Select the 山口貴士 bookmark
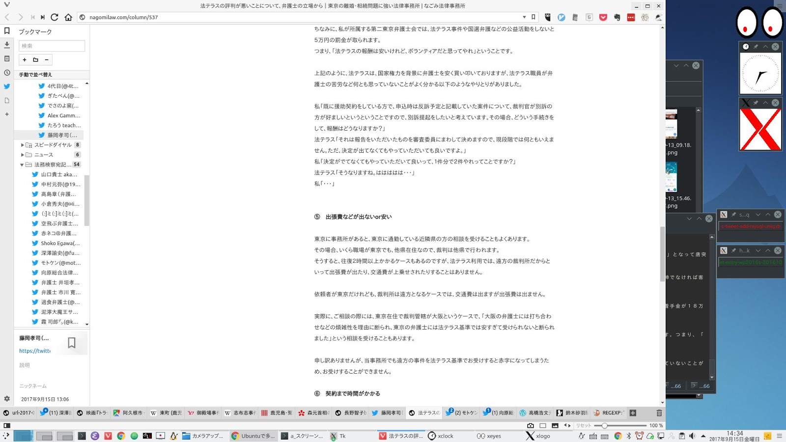Screen dimensions: 786x442 55,174
